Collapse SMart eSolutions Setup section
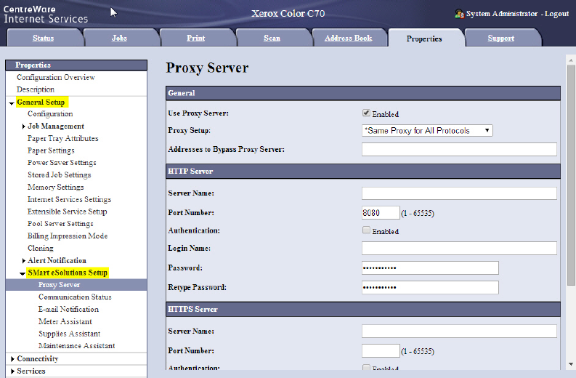The width and height of the screenshot is (576, 378). pyautogui.click(x=23, y=273)
